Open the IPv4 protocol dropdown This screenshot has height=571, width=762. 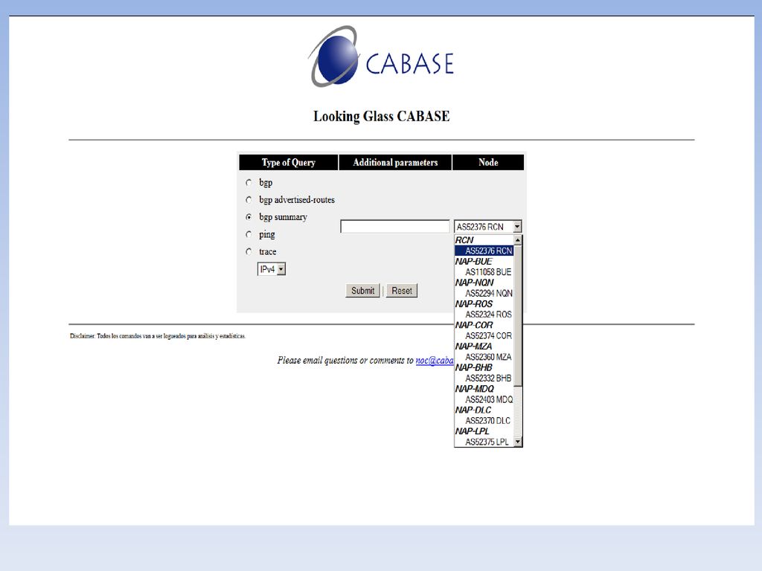click(x=272, y=269)
